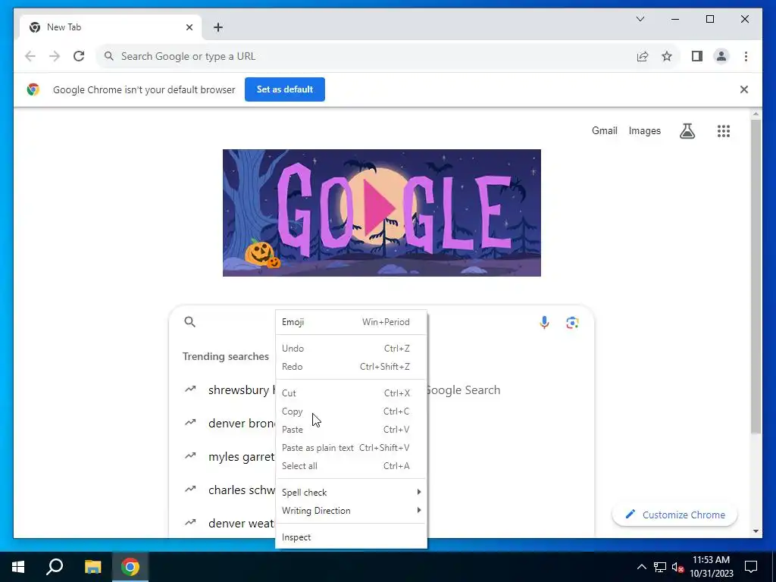
Task: Select the New Tab browser tab
Action: [111, 27]
